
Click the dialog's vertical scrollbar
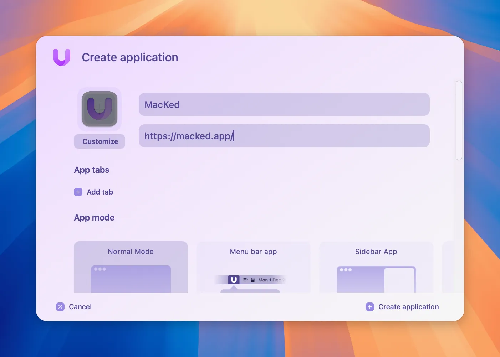click(459, 120)
